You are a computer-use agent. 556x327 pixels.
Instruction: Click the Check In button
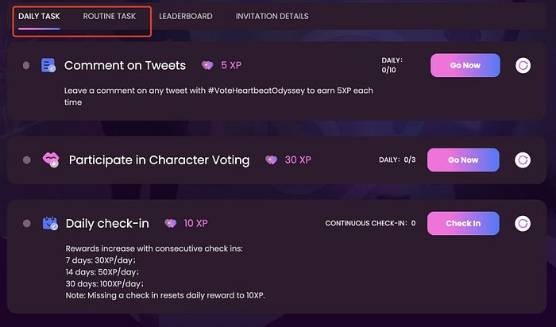463,223
